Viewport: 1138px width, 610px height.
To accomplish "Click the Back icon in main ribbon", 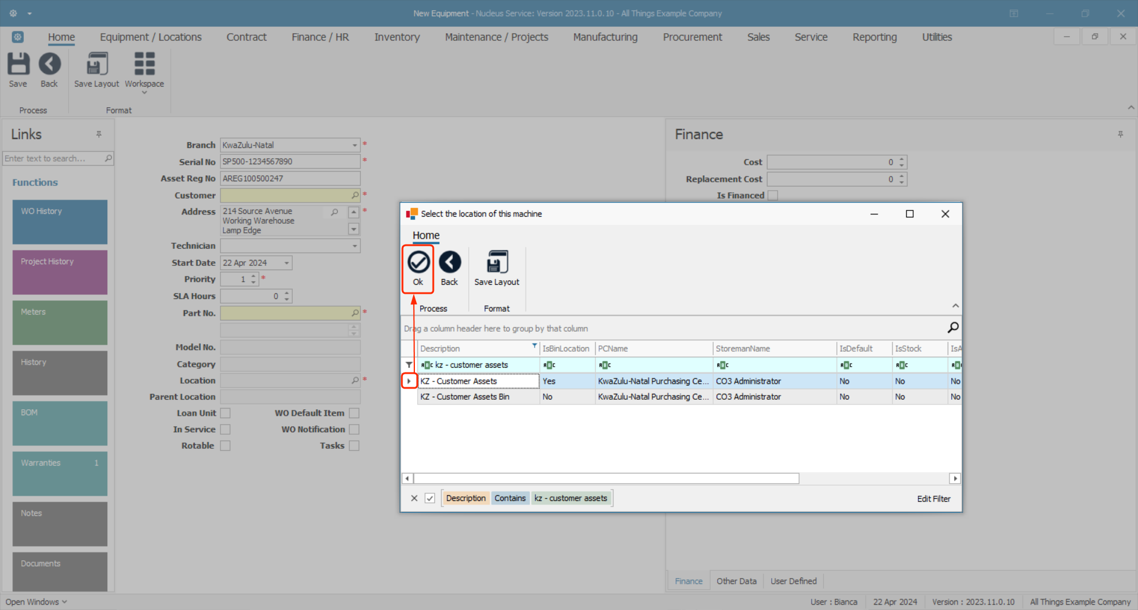I will pos(50,63).
